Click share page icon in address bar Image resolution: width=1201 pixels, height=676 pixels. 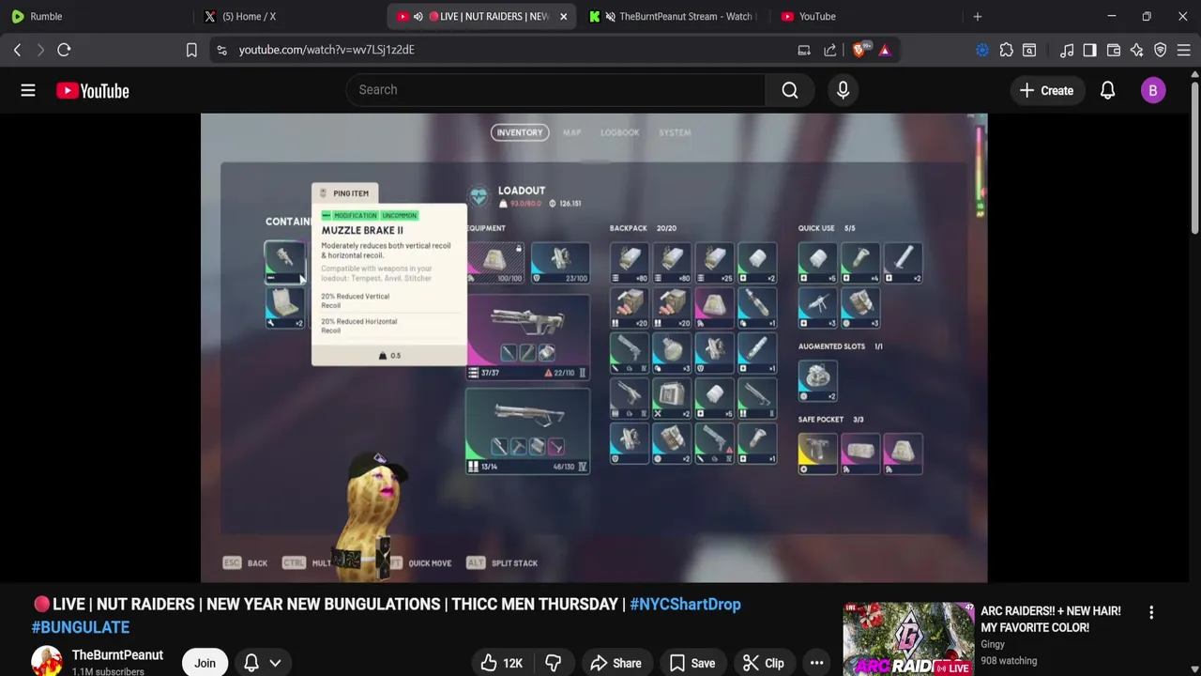coord(830,50)
